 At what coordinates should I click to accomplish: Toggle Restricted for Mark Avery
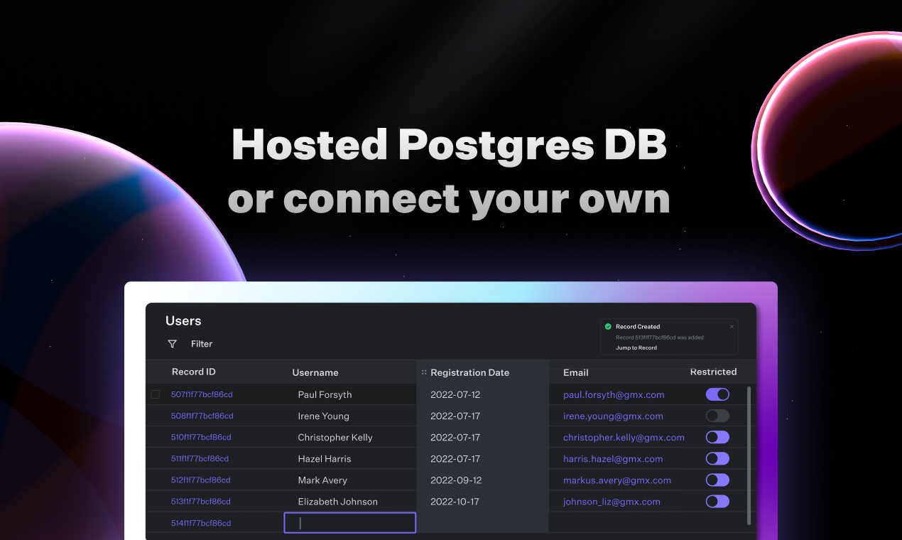(x=717, y=480)
